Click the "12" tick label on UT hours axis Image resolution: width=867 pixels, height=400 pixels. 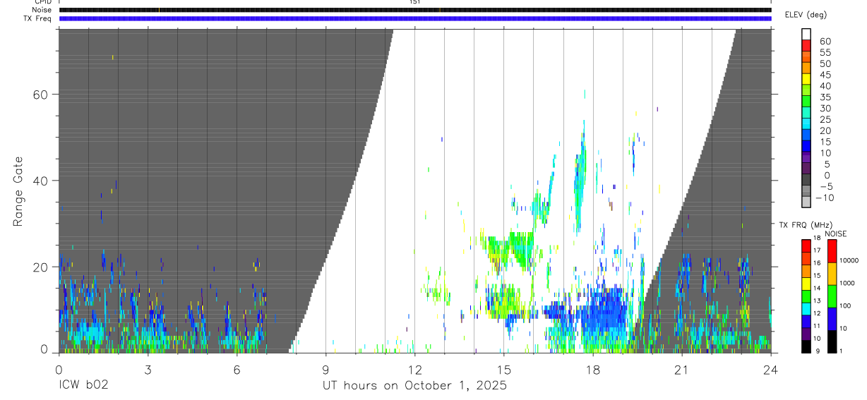click(x=414, y=369)
